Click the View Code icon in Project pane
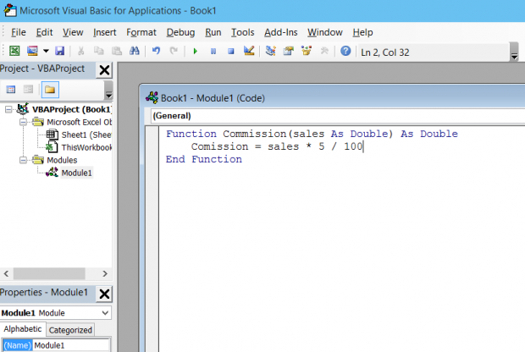The width and height of the screenshot is (525, 352). click(x=11, y=90)
